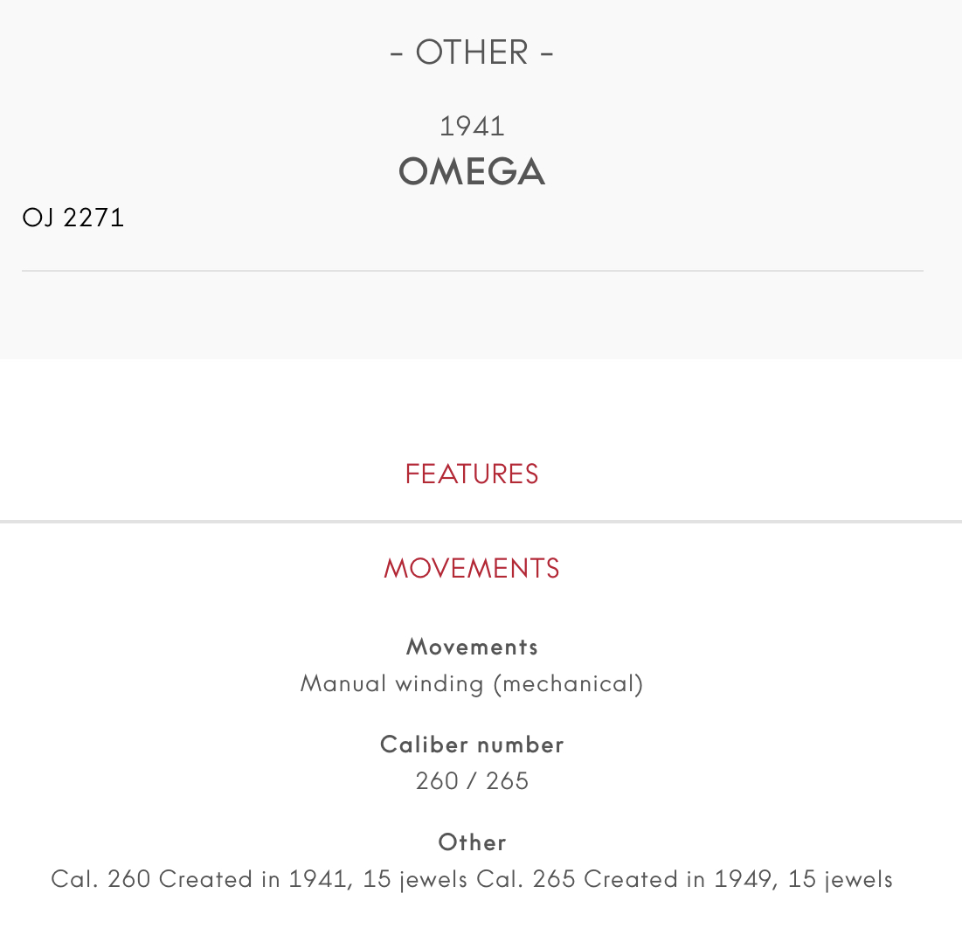The image size is (962, 928).
Task: Click the OMEGA watch title
Action: [x=472, y=171]
